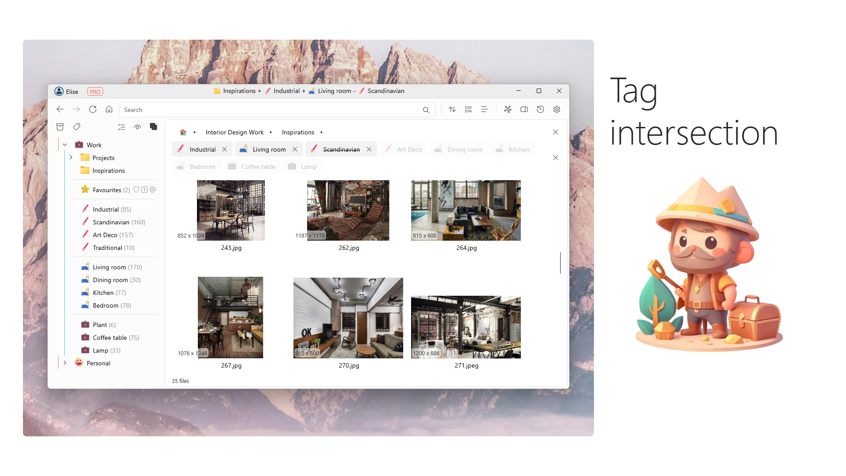The height and width of the screenshot is (476, 846).
Task: Toggle the eye visibility icon in sidebar
Action: 137,127
